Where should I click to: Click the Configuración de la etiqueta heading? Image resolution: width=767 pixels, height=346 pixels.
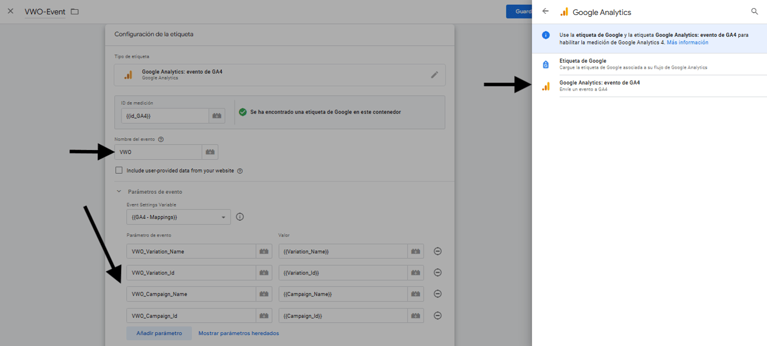[x=154, y=34]
